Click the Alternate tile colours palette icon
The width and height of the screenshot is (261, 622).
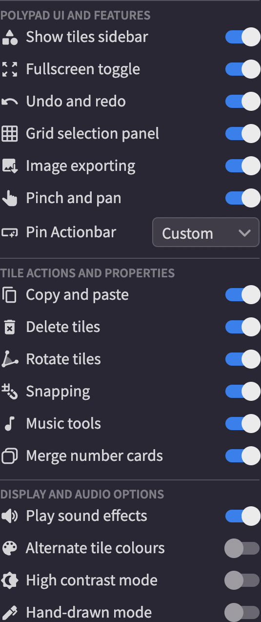click(x=10, y=548)
